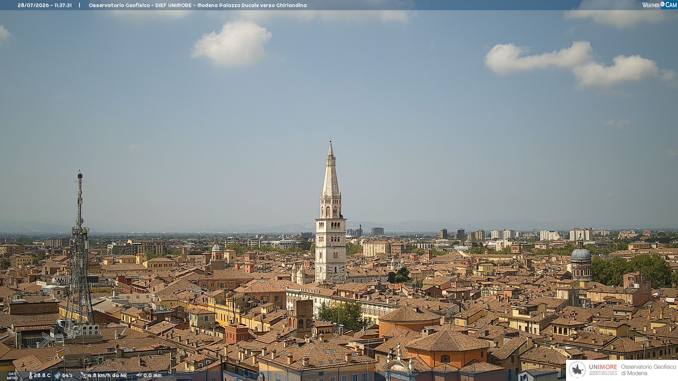Click the Osservatorio Geofisico di Modena text
The width and height of the screenshot is (678, 381).
(648, 370)
